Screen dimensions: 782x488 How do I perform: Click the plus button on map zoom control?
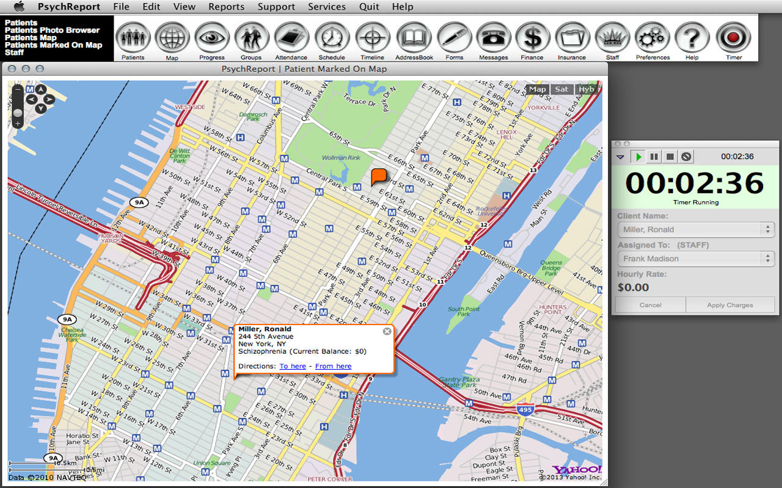(18, 124)
